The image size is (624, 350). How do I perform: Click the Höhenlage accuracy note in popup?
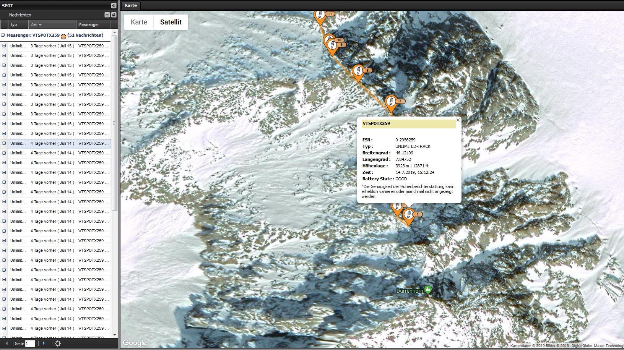(408, 191)
